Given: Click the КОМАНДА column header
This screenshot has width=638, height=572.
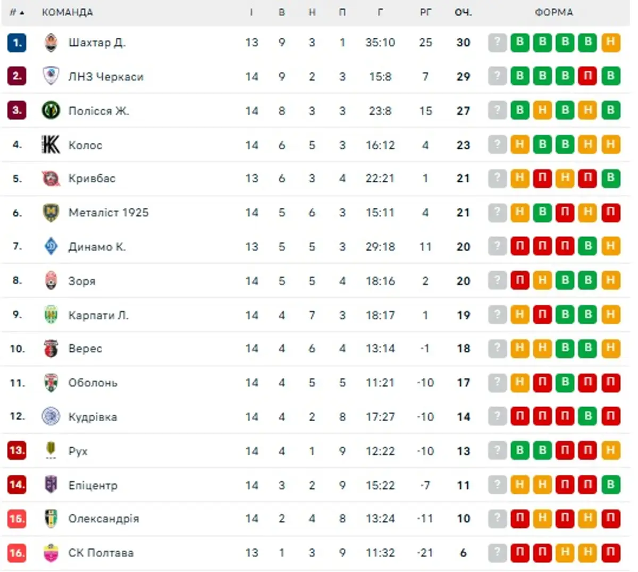Looking at the screenshot, I should pos(68,12).
